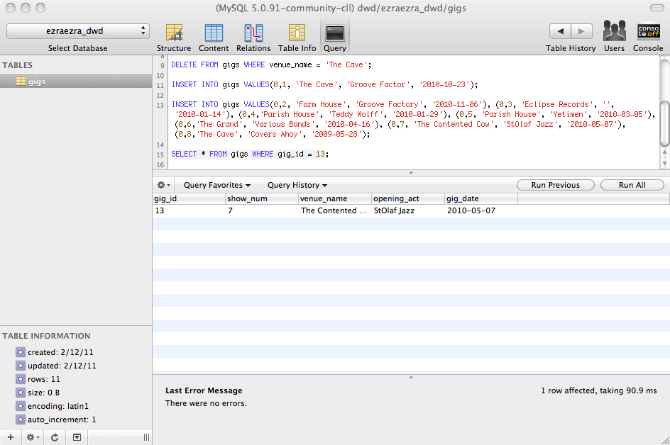Click the splitter handle above results toolbar
The width and height of the screenshot is (670, 445).
pos(411,173)
